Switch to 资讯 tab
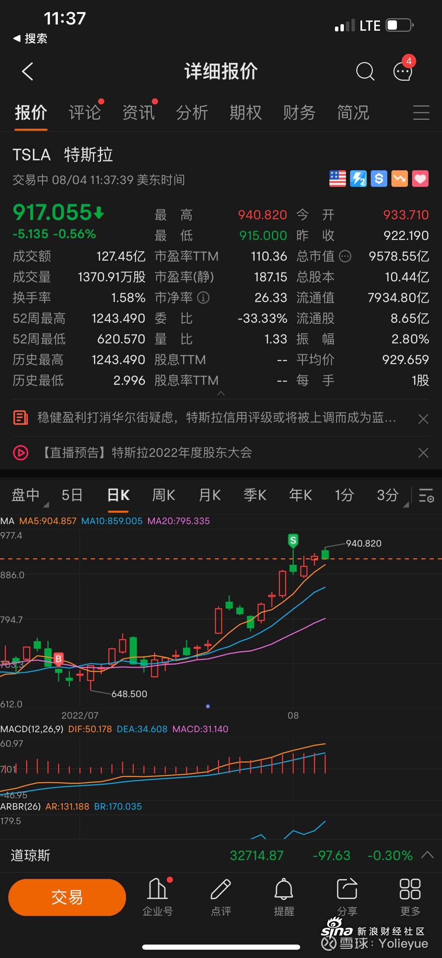 [x=138, y=113]
